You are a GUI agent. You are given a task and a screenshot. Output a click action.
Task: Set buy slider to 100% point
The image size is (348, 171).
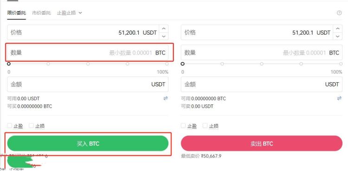tap(167, 64)
